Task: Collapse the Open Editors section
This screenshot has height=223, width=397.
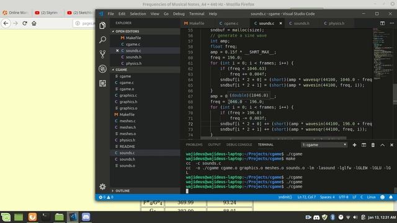Action: click(145, 32)
